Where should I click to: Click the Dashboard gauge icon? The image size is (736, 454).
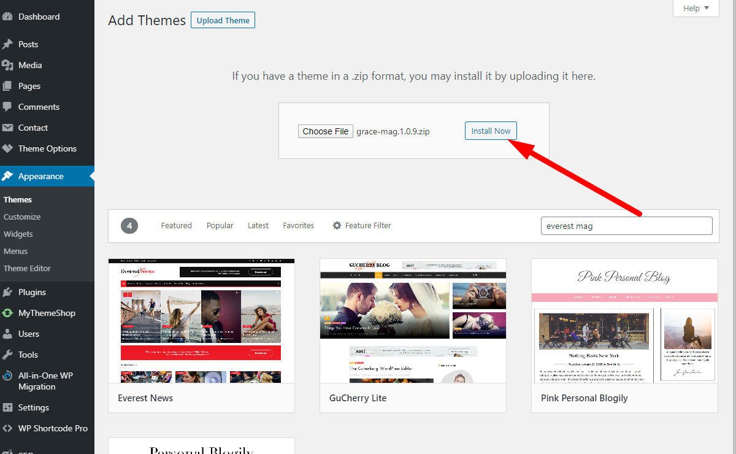click(x=7, y=17)
